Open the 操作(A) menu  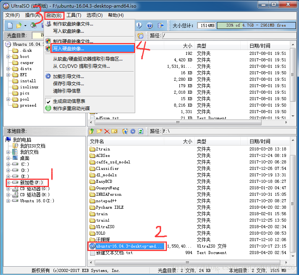pyautogui.click(x=32, y=15)
